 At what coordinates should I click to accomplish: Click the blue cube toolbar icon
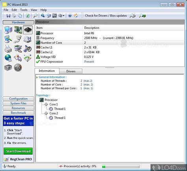pos(49,16)
